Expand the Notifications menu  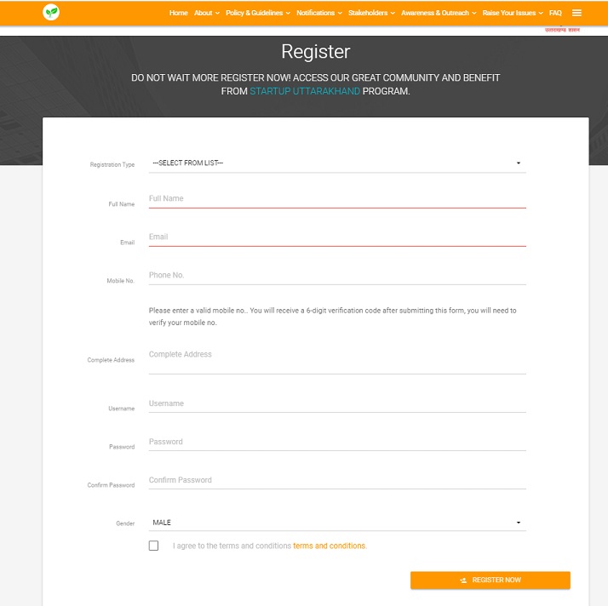click(319, 13)
